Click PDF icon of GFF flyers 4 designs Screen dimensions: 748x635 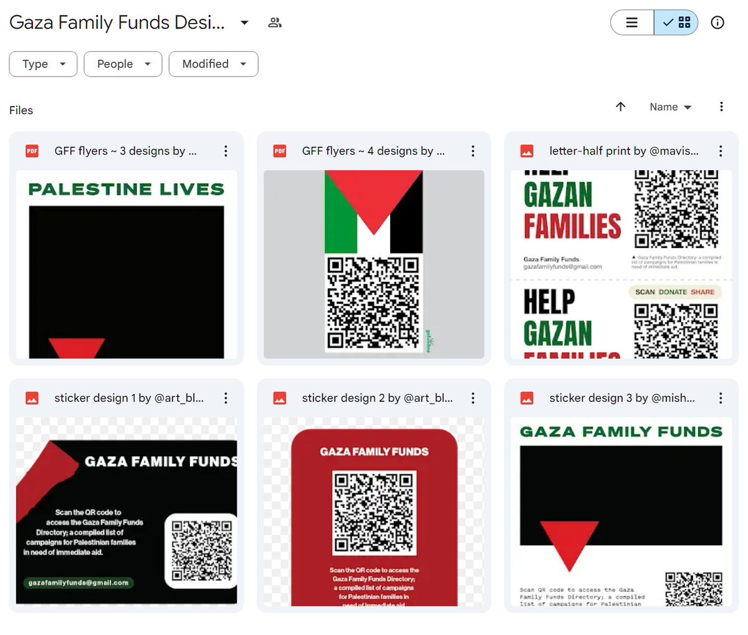(x=280, y=151)
